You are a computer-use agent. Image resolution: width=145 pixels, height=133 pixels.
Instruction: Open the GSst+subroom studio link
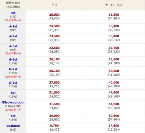(13, 102)
